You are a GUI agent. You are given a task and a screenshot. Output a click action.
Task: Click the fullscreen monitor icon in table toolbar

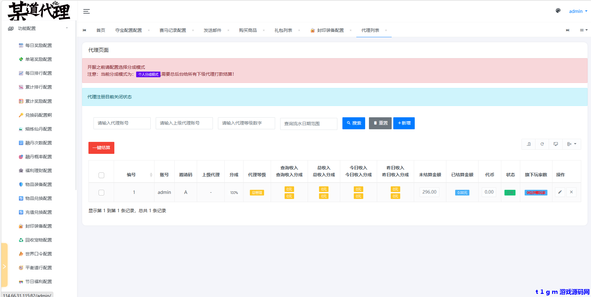coord(556,144)
